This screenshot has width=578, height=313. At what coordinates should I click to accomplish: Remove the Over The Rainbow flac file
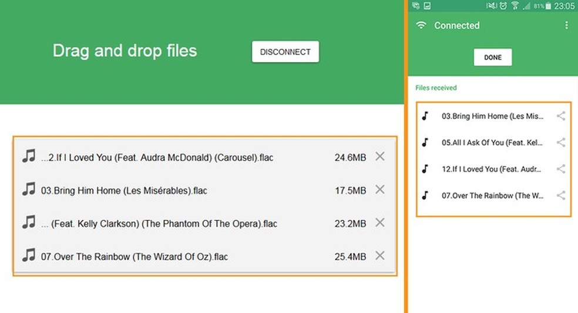[379, 256]
